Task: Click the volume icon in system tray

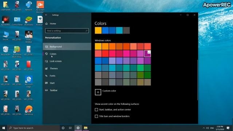Action: [x=208, y=128]
